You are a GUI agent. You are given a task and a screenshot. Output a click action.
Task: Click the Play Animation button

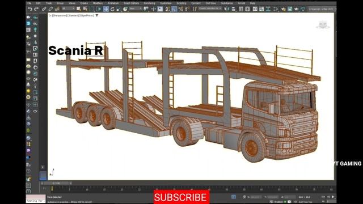[333, 197]
